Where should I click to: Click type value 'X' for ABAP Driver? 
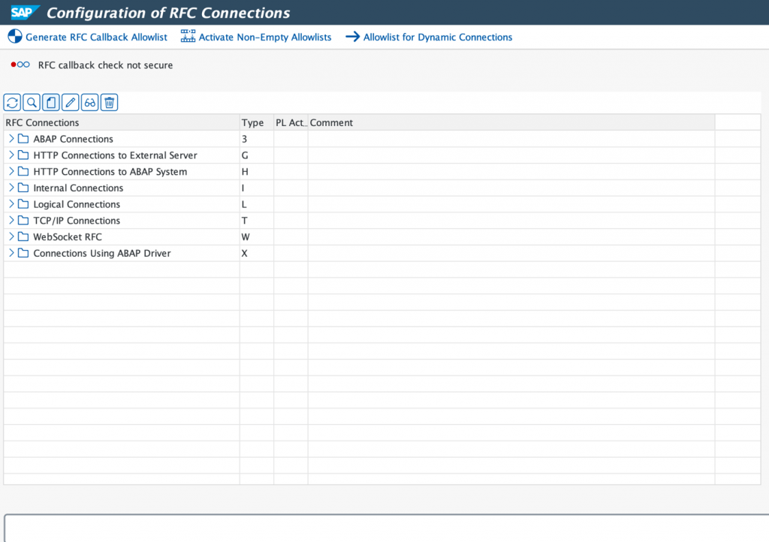pos(244,253)
